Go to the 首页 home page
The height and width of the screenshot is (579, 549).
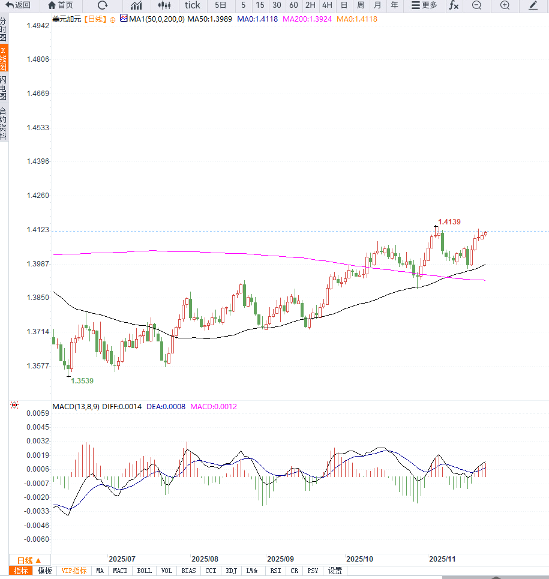pyautogui.click(x=61, y=5)
